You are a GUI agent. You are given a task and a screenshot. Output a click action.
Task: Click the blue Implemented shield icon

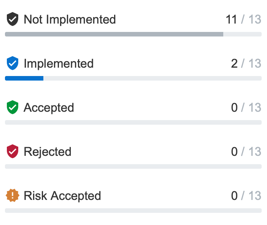click(13, 63)
